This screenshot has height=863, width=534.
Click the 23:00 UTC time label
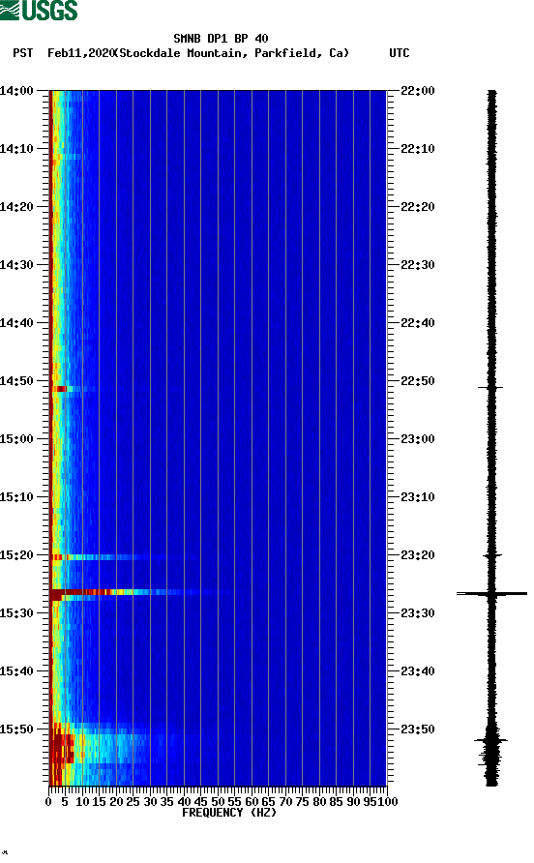(417, 438)
